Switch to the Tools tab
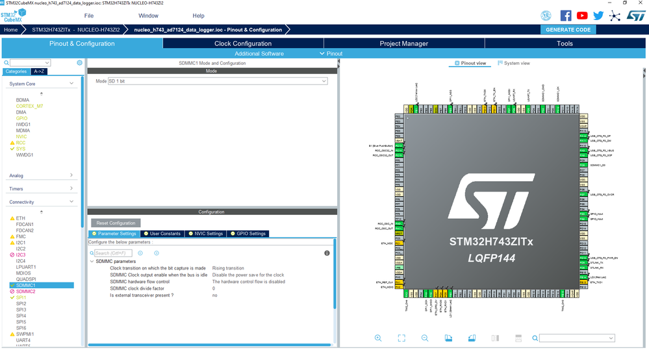Image resolution: width=649 pixels, height=350 pixels. tap(565, 44)
